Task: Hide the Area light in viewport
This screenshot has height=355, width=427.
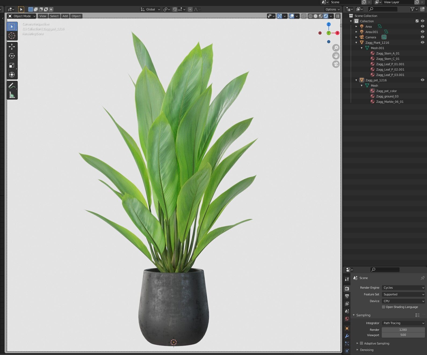Action: pyautogui.click(x=422, y=26)
